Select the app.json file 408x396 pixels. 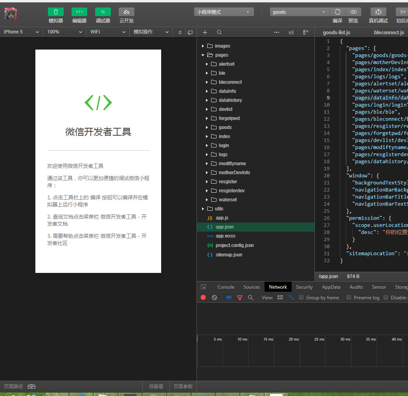[x=255, y=227]
